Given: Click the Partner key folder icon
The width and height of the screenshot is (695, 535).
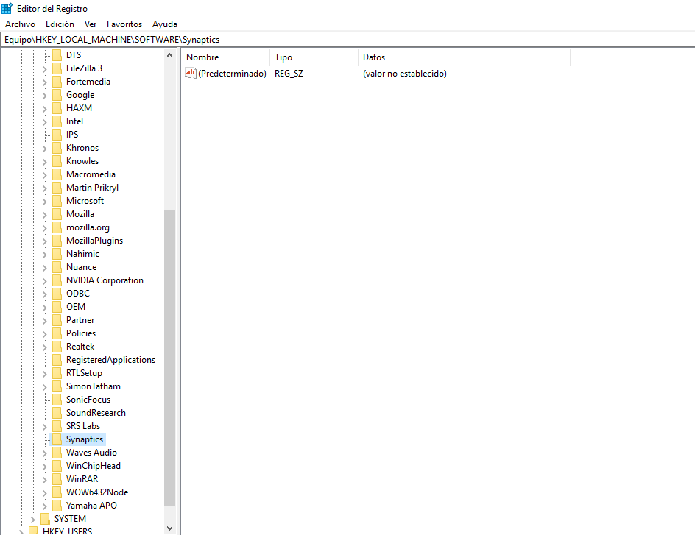Looking at the screenshot, I should point(57,320).
